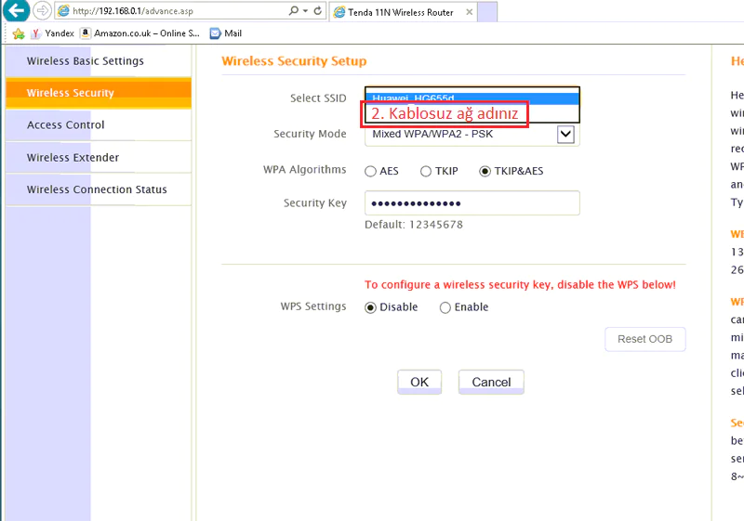Click the Wireless Security Setup heading

tap(294, 61)
